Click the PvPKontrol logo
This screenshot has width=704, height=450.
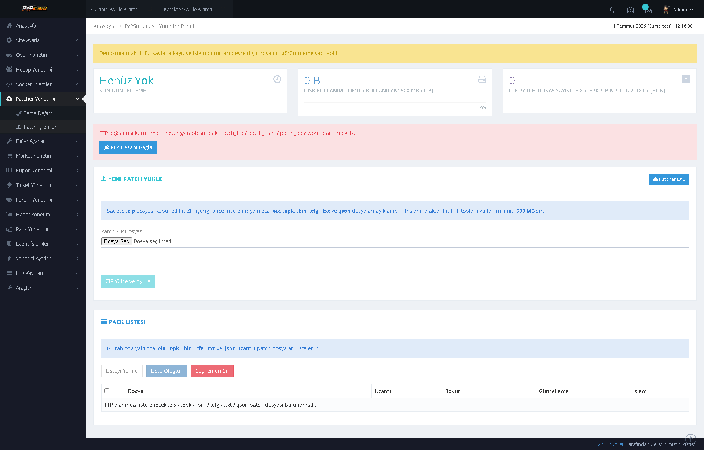(x=34, y=8)
